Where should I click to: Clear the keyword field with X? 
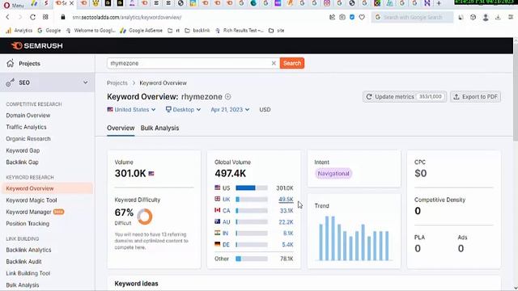[x=274, y=63]
